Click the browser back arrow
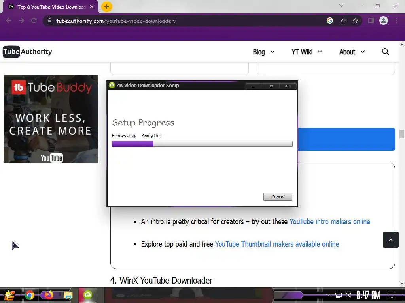Screen dimensions: 405x303 9,21
